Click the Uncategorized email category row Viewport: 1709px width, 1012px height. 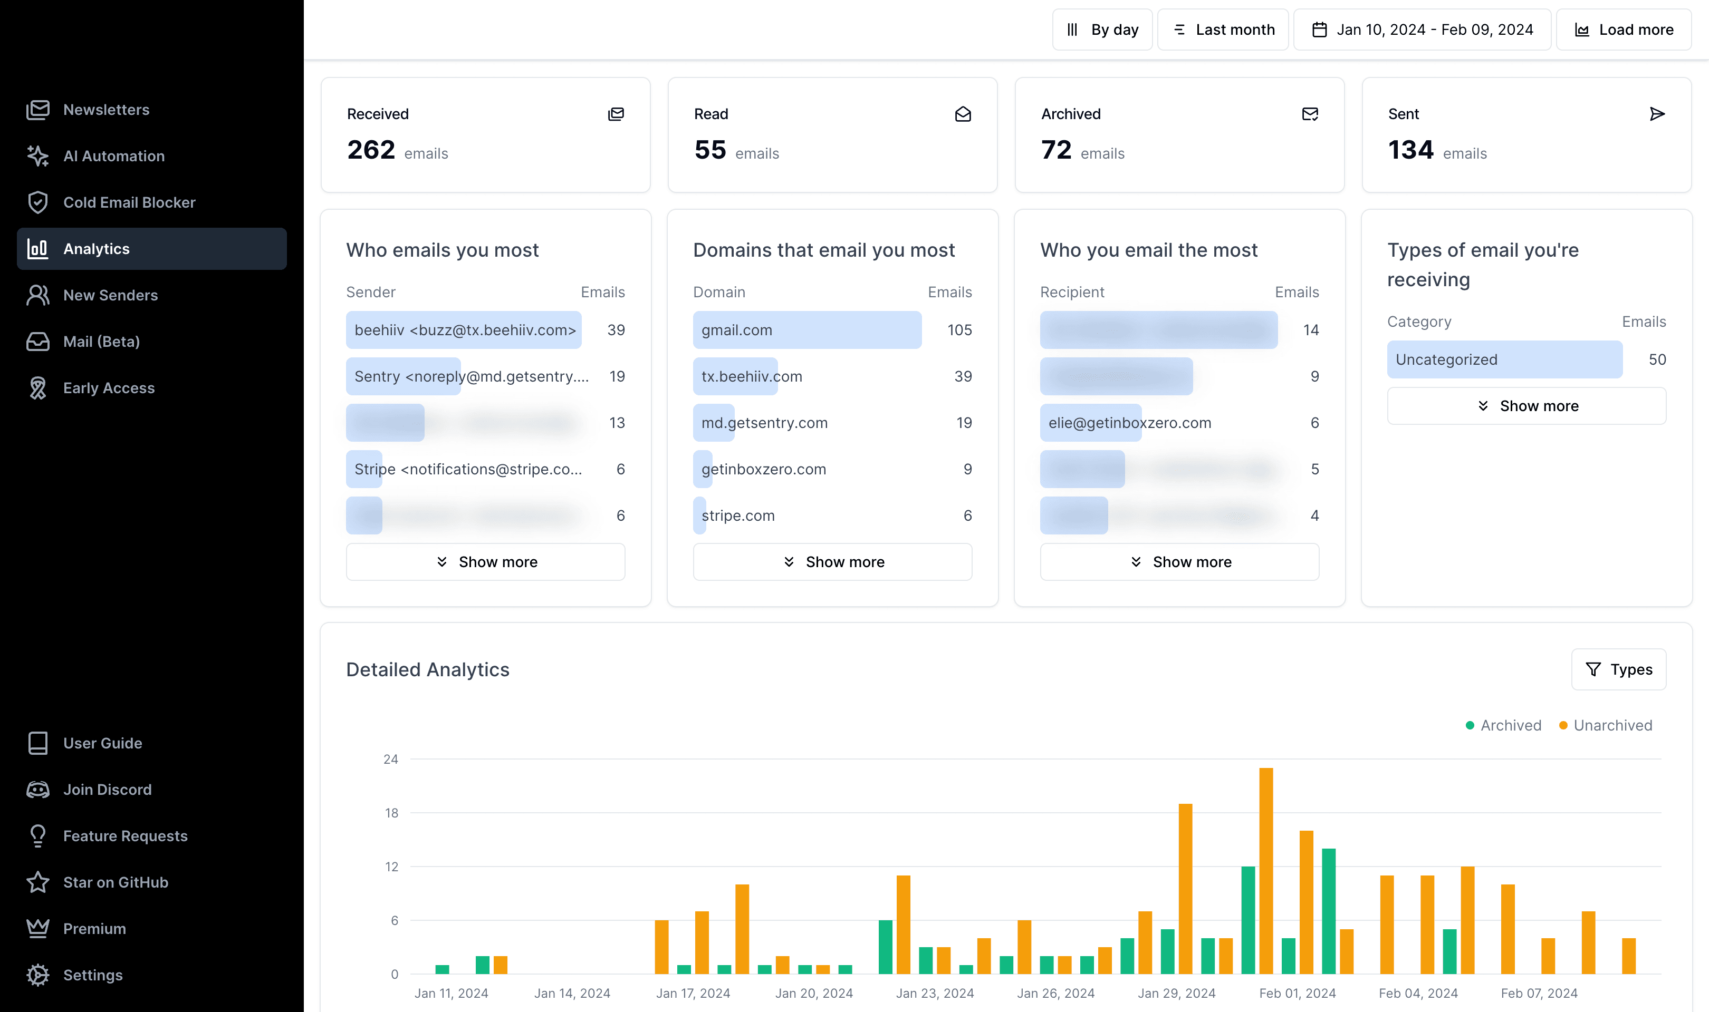(x=1504, y=359)
